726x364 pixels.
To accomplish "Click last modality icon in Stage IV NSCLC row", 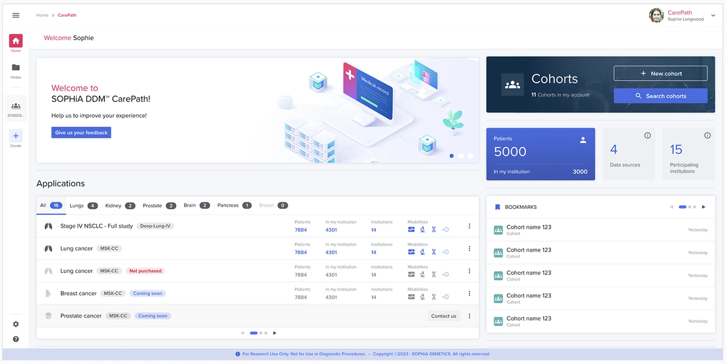I will pyautogui.click(x=446, y=230).
